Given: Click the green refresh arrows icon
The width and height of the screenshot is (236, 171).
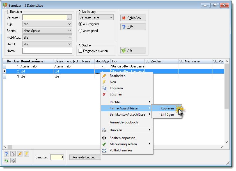Looking at the screenshot, I should [x=6, y=161].
